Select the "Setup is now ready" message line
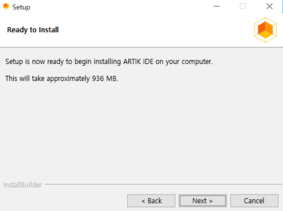Screen dimensions: 283x211 tap(109, 62)
